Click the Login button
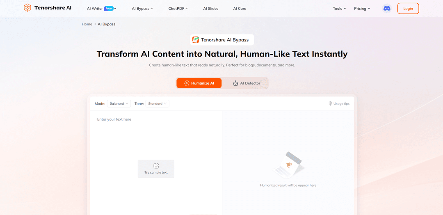Image resolution: width=443 pixels, height=215 pixels. point(408,9)
